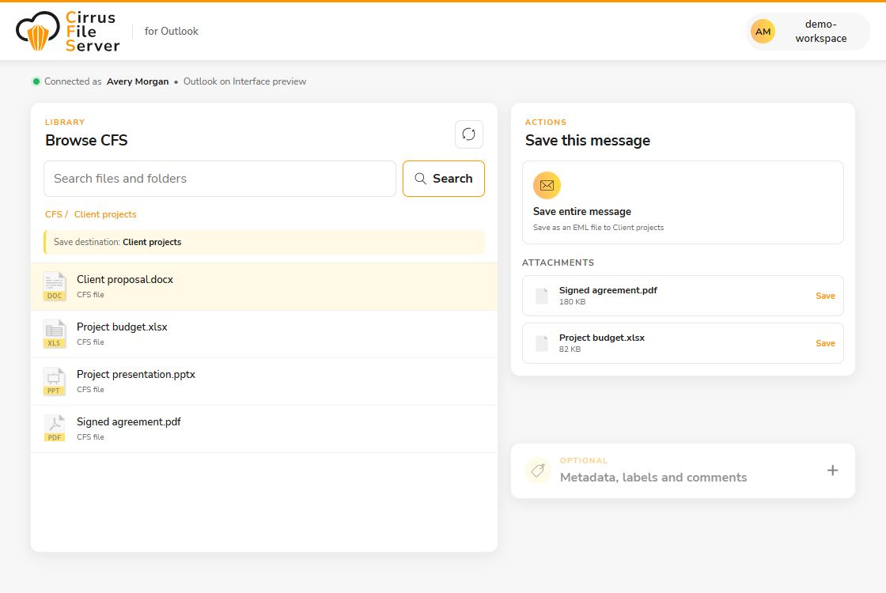The image size is (886, 593).
Task: Click the PPT icon of Project presentation.pptx
Action: [x=55, y=381]
